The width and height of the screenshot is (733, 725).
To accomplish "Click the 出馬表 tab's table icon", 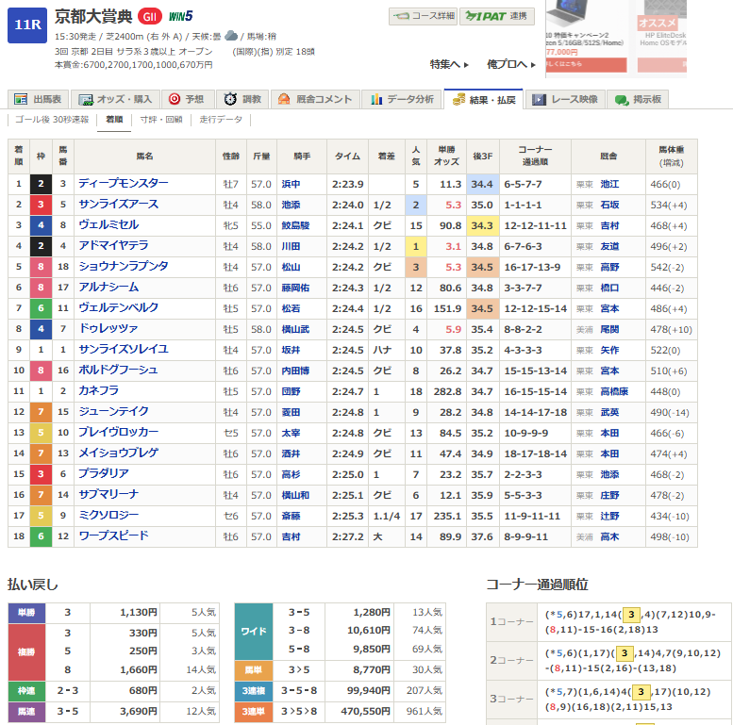I will [22, 99].
